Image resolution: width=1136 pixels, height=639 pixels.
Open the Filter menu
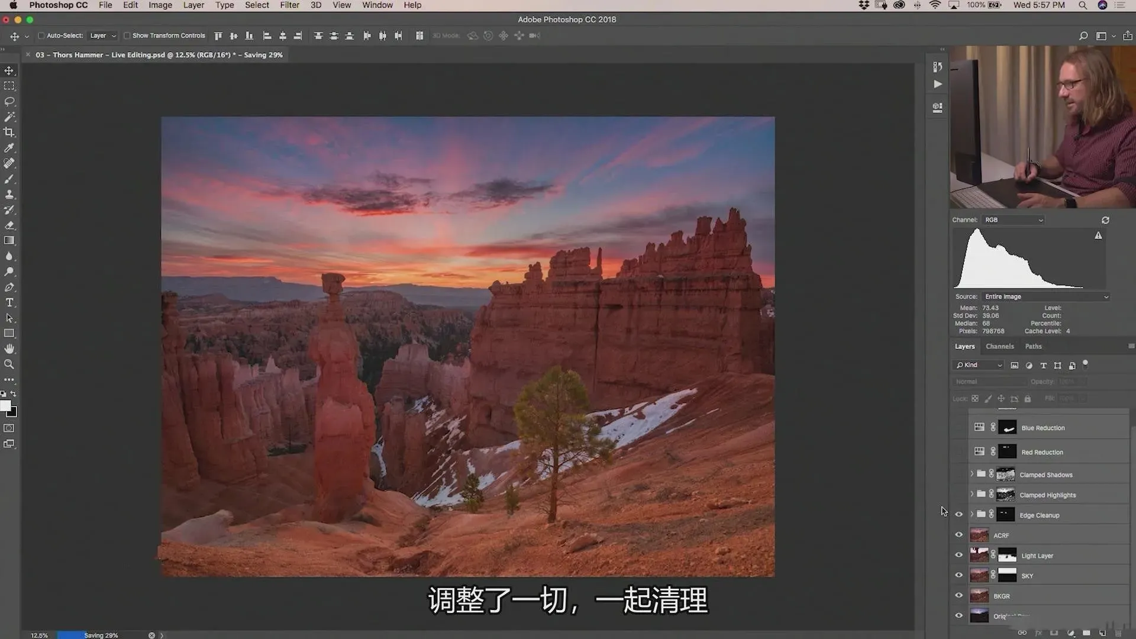pyautogui.click(x=289, y=5)
